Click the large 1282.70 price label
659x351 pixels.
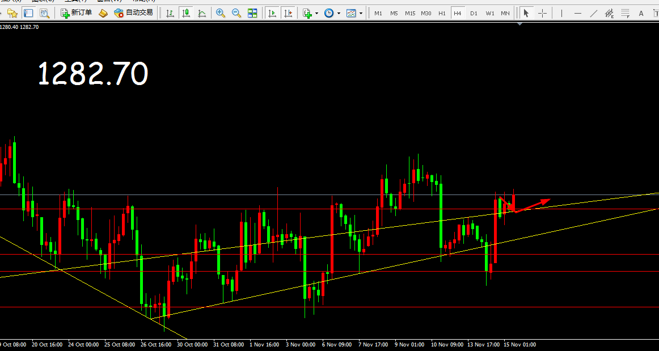tap(94, 74)
